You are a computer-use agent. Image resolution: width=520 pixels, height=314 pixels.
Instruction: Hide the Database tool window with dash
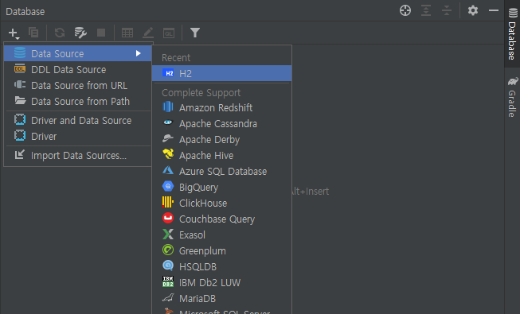pos(494,10)
